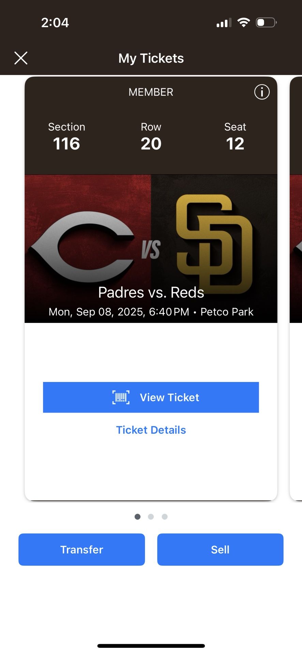Tap the battery status icon

pyautogui.click(x=266, y=22)
